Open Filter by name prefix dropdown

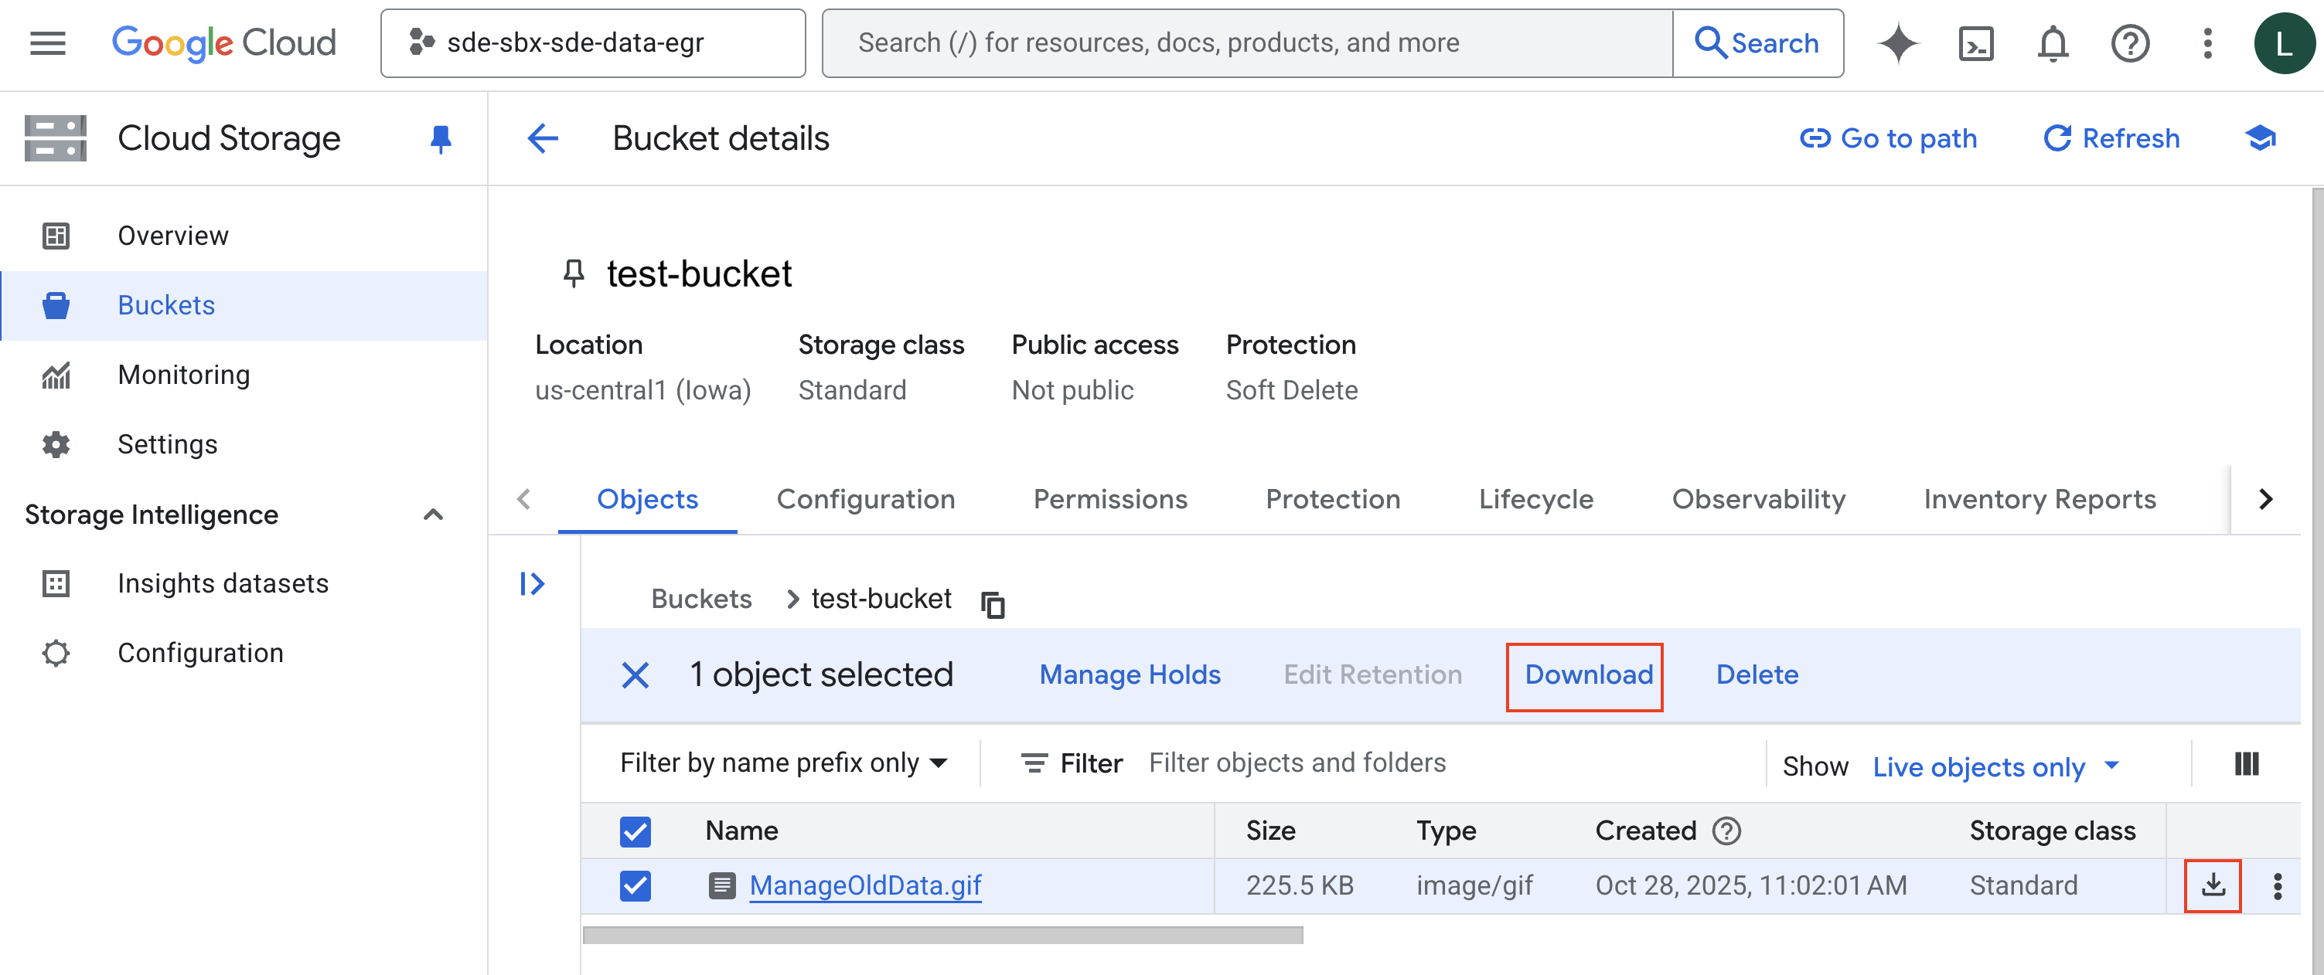(x=783, y=763)
